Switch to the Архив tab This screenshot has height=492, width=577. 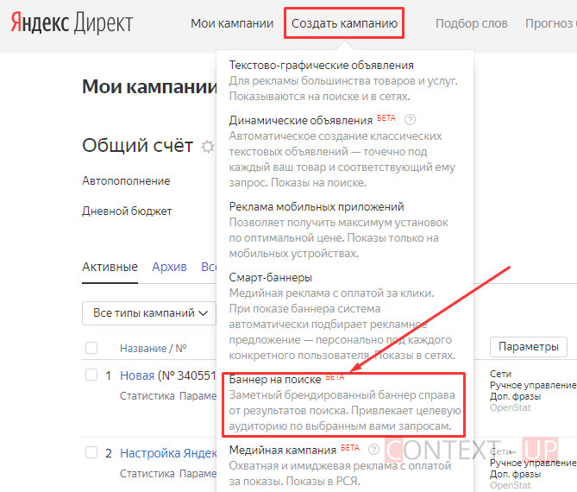point(169,267)
